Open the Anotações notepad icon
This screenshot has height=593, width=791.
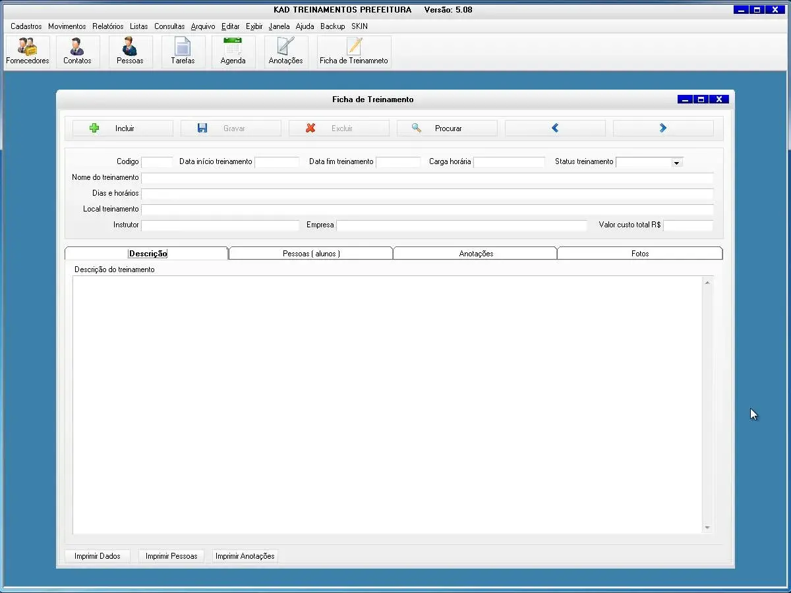click(x=286, y=52)
